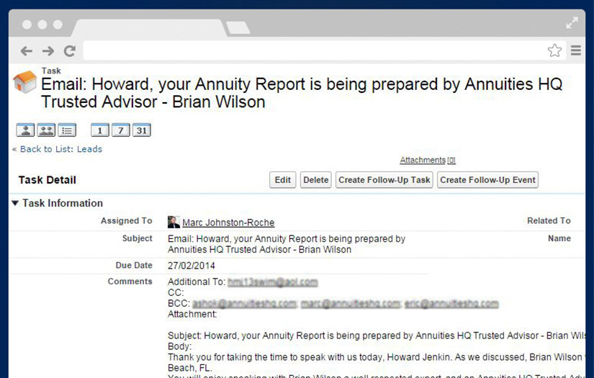This screenshot has height=378, width=594.
Task: Select the week view icon labeled 7
Action: click(121, 130)
